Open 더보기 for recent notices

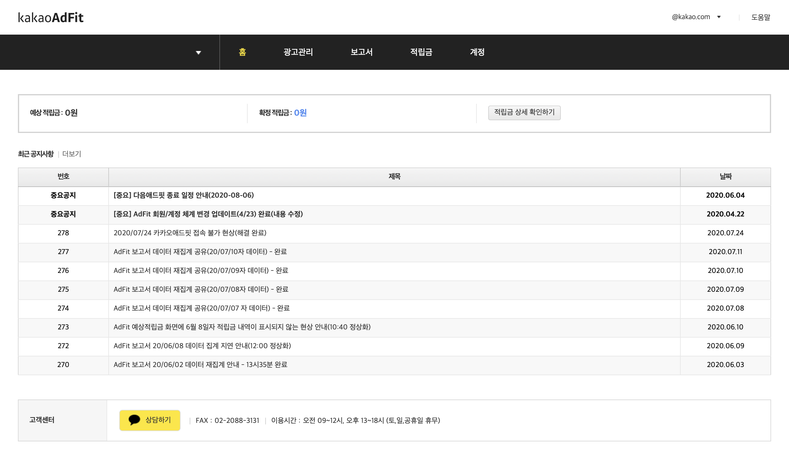pyautogui.click(x=72, y=154)
